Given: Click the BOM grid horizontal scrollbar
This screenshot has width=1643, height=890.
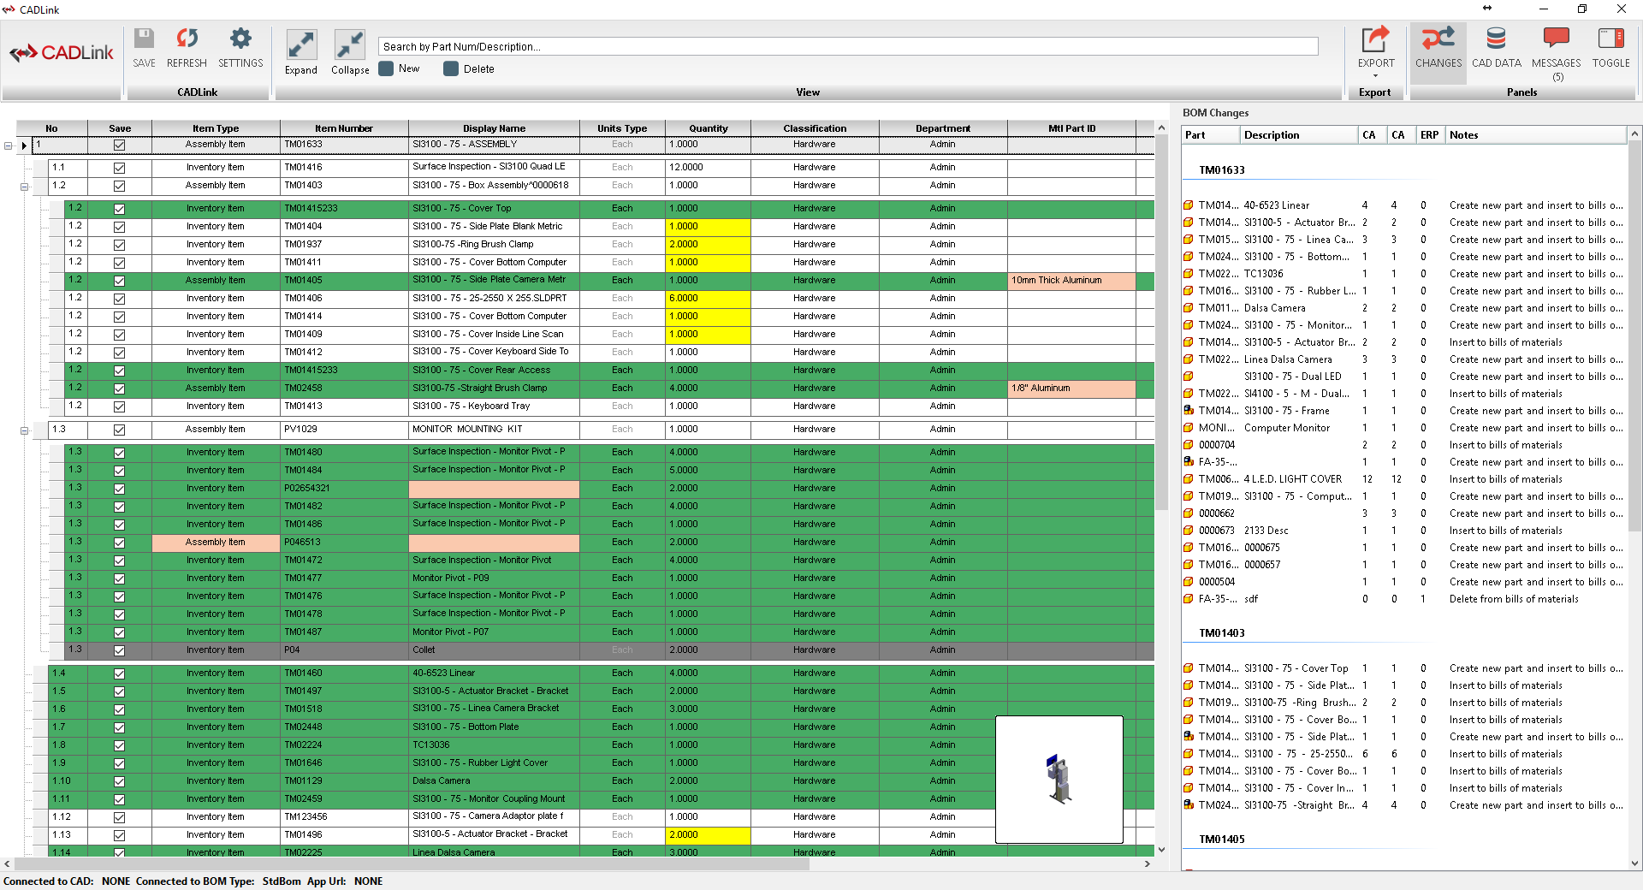Looking at the screenshot, I should tap(411, 863).
